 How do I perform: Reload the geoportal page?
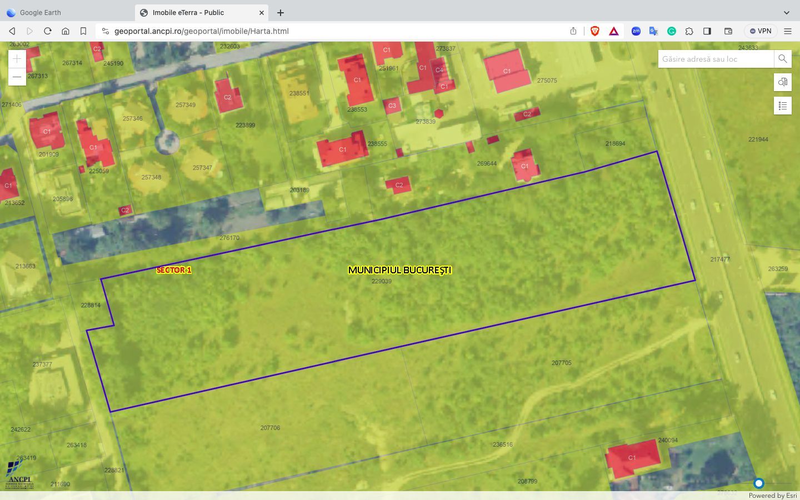click(x=48, y=31)
